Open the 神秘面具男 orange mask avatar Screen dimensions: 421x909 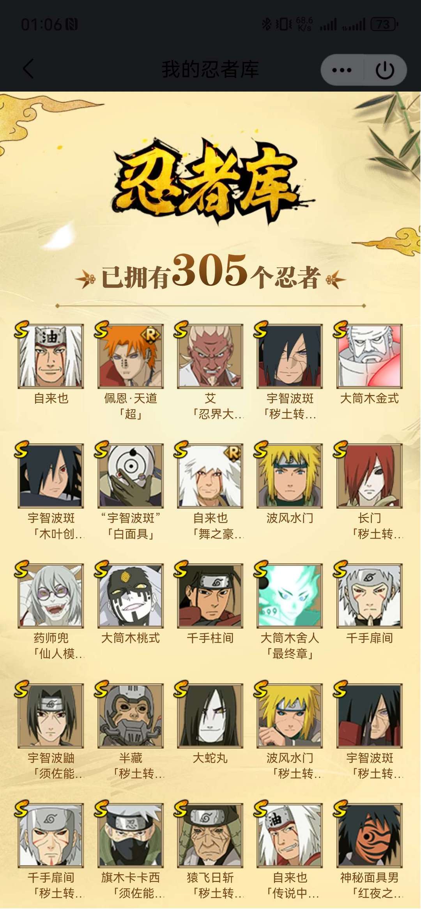(369, 835)
